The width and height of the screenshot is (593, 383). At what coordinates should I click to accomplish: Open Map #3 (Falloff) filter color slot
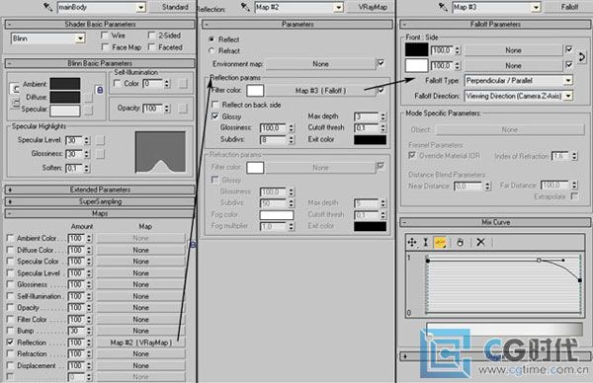coord(320,91)
